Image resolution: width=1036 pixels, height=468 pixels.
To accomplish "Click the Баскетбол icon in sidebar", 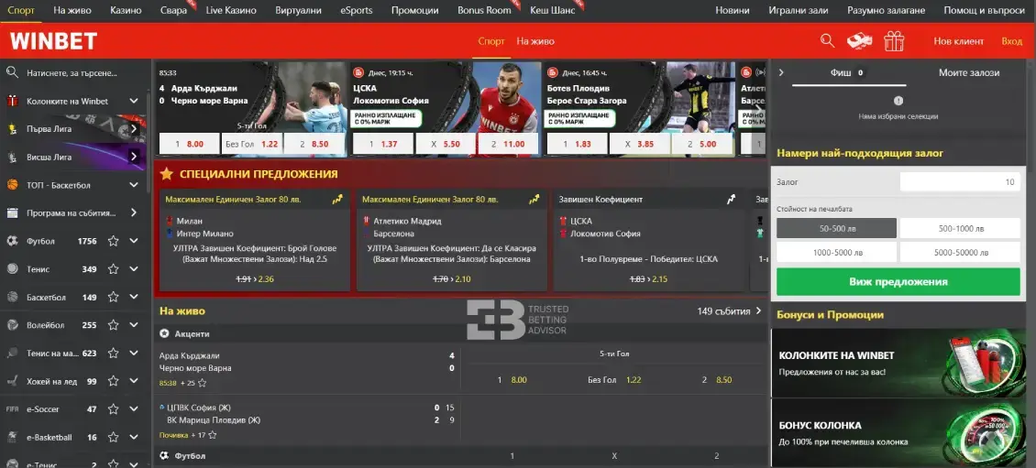I will tap(12, 297).
